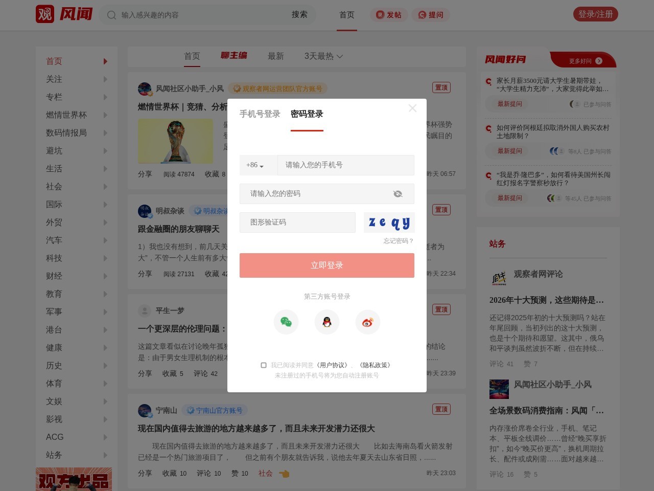Open 2026年十大预测 article
The image size is (654, 491).
547,300
